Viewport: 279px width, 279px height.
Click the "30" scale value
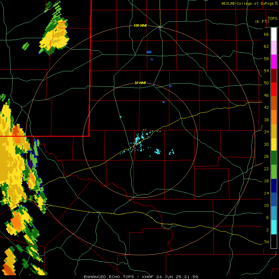[266, 144]
